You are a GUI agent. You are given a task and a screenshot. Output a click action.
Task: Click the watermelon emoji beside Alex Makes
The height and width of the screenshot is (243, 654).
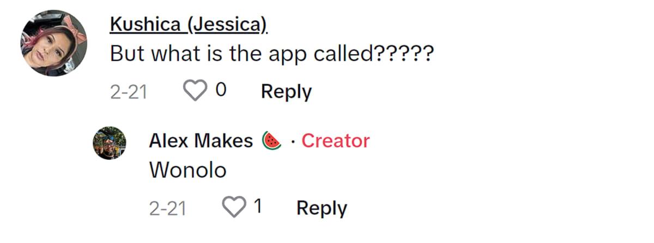(271, 141)
